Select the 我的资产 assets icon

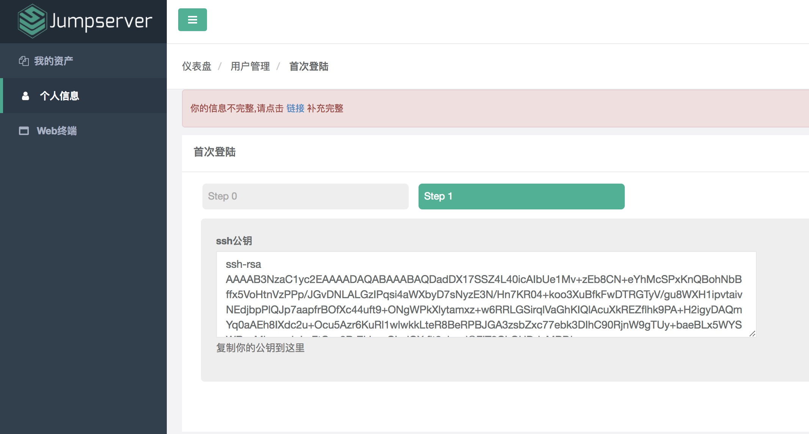point(24,60)
